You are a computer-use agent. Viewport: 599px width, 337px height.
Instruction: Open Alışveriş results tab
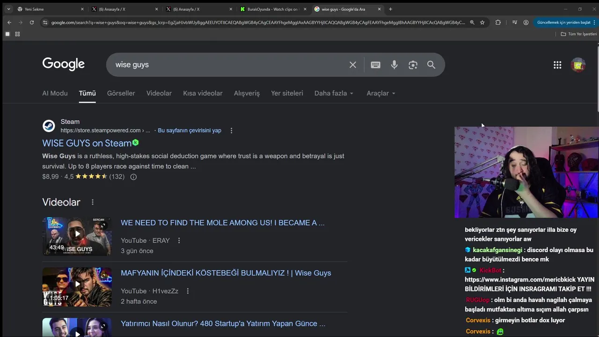point(247,93)
